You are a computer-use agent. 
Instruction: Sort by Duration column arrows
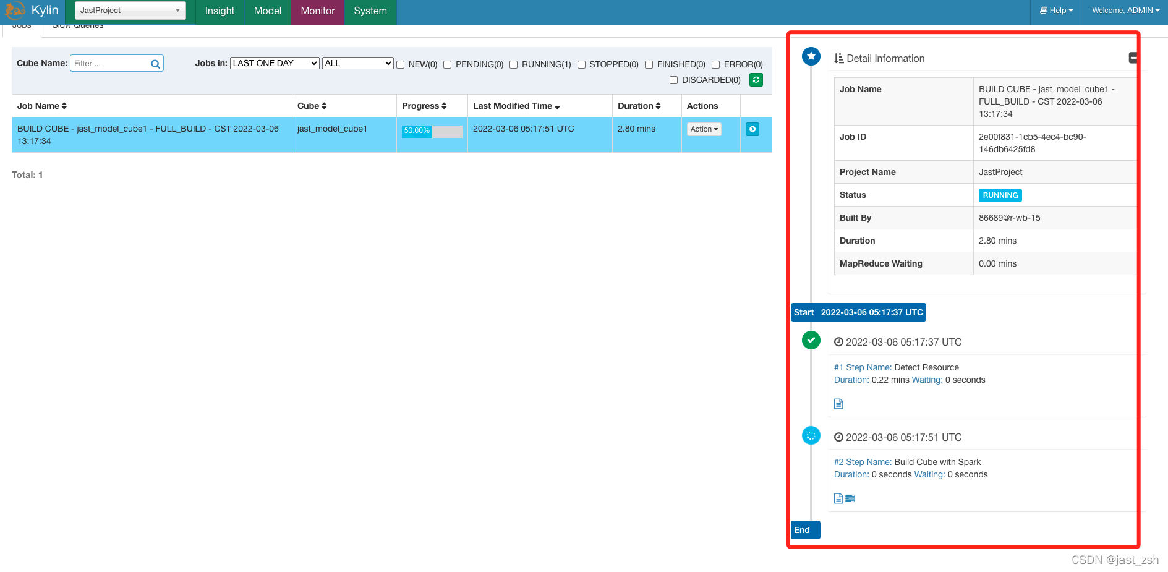(x=658, y=106)
